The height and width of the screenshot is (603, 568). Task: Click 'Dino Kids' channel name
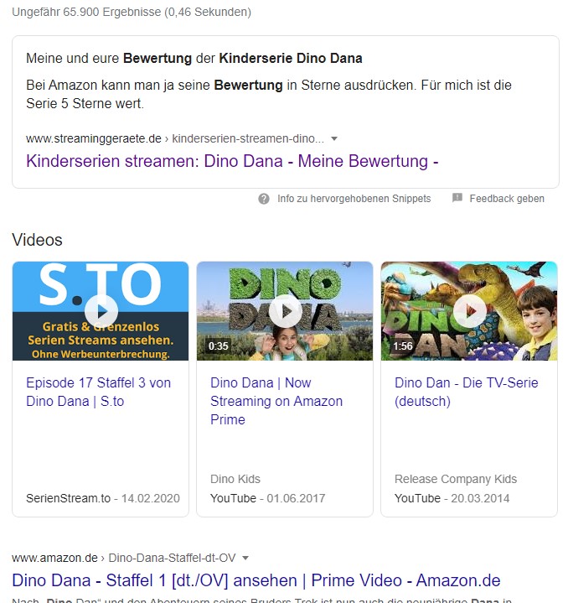click(x=235, y=479)
